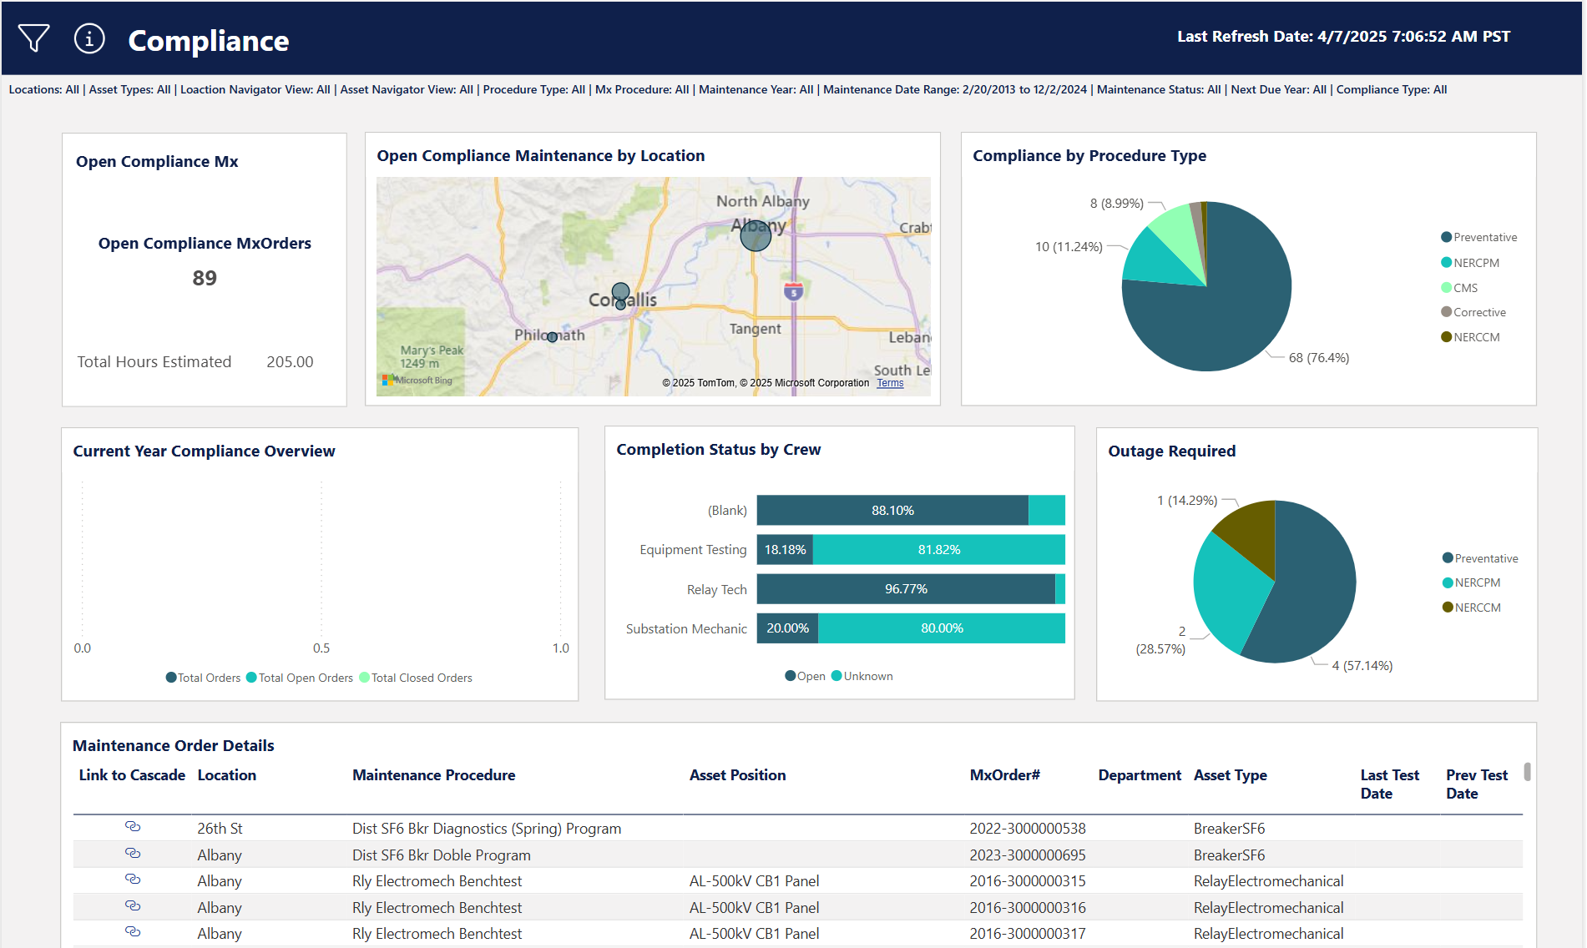Screen dimensions: 1587x948
Task: Select the Maintenance Status: All filter item
Action: click(x=1159, y=89)
